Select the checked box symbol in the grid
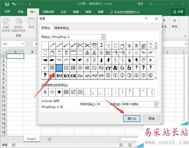Viewport: 189px width, 148px height. pos(59,68)
